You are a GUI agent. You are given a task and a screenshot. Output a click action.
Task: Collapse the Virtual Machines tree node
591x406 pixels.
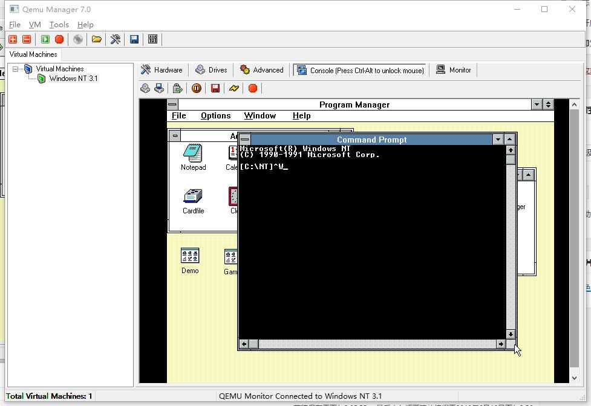(16, 69)
